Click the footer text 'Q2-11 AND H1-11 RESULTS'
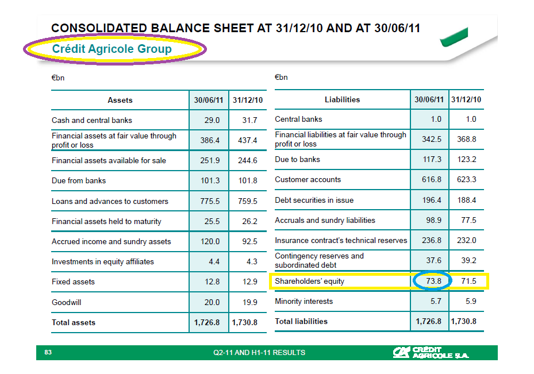The height and width of the screenshot is (374, 534). point(259,353)
